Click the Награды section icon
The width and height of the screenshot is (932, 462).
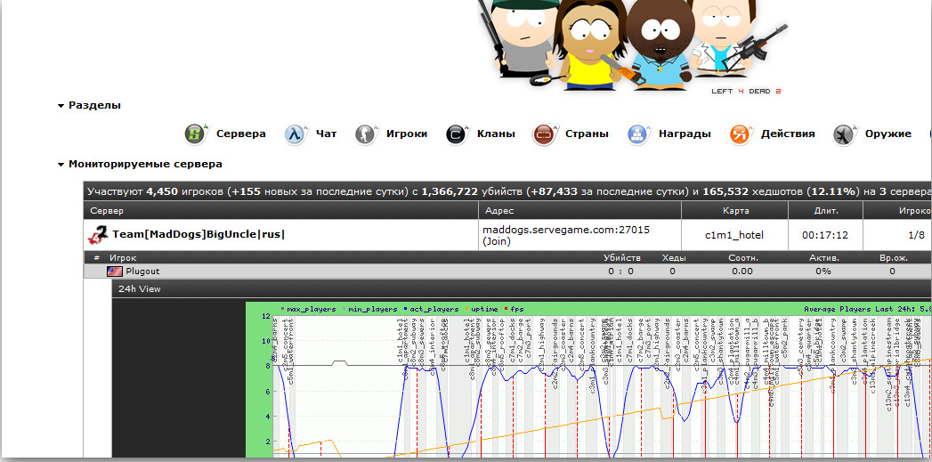[637, 134]
